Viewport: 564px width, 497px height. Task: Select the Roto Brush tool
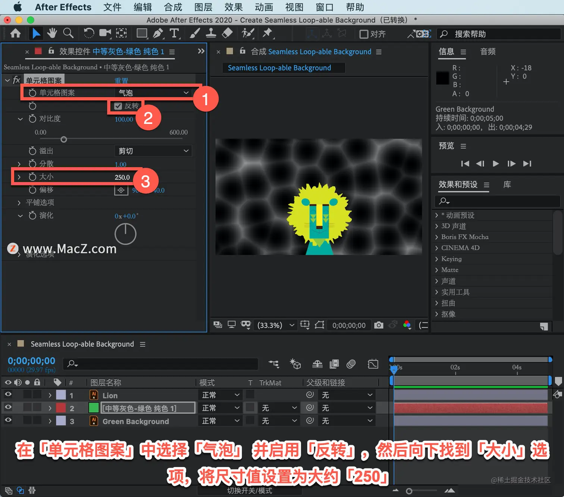click(248, 34)
